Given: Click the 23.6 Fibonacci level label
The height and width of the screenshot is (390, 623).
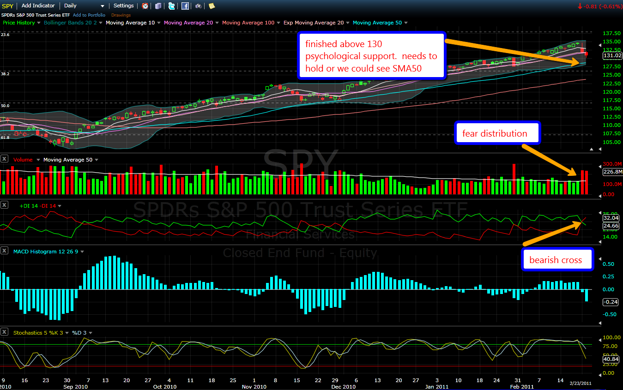Looking at the screenshot, I should pos(5,35).
